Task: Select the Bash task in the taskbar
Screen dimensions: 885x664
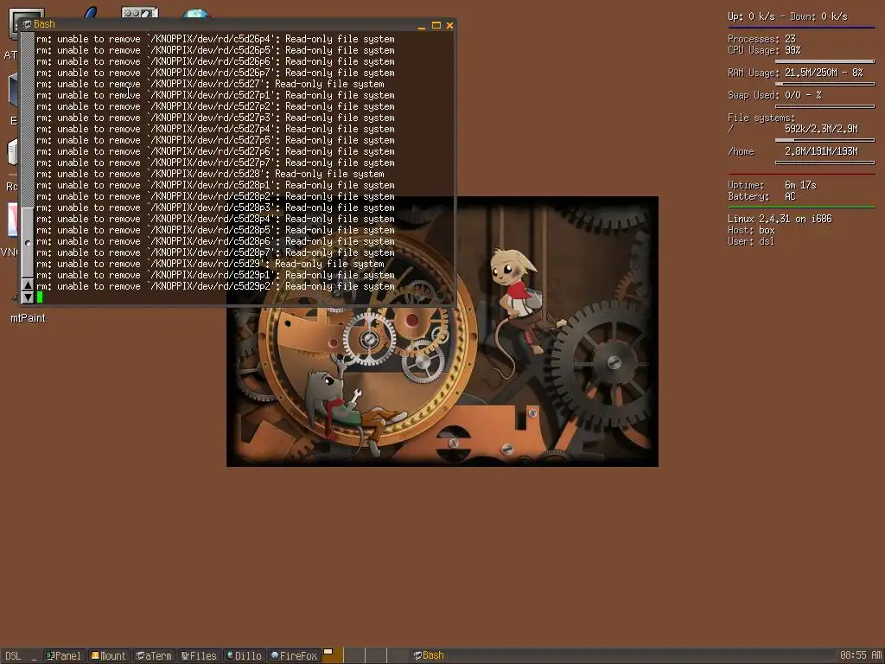Action: pos(429,655)
